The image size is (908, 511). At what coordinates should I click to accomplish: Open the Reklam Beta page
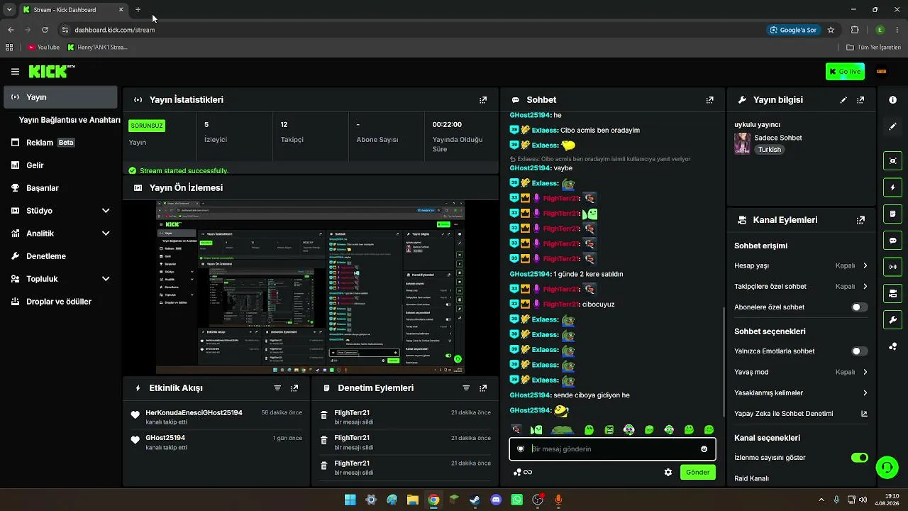pos(60,143)
